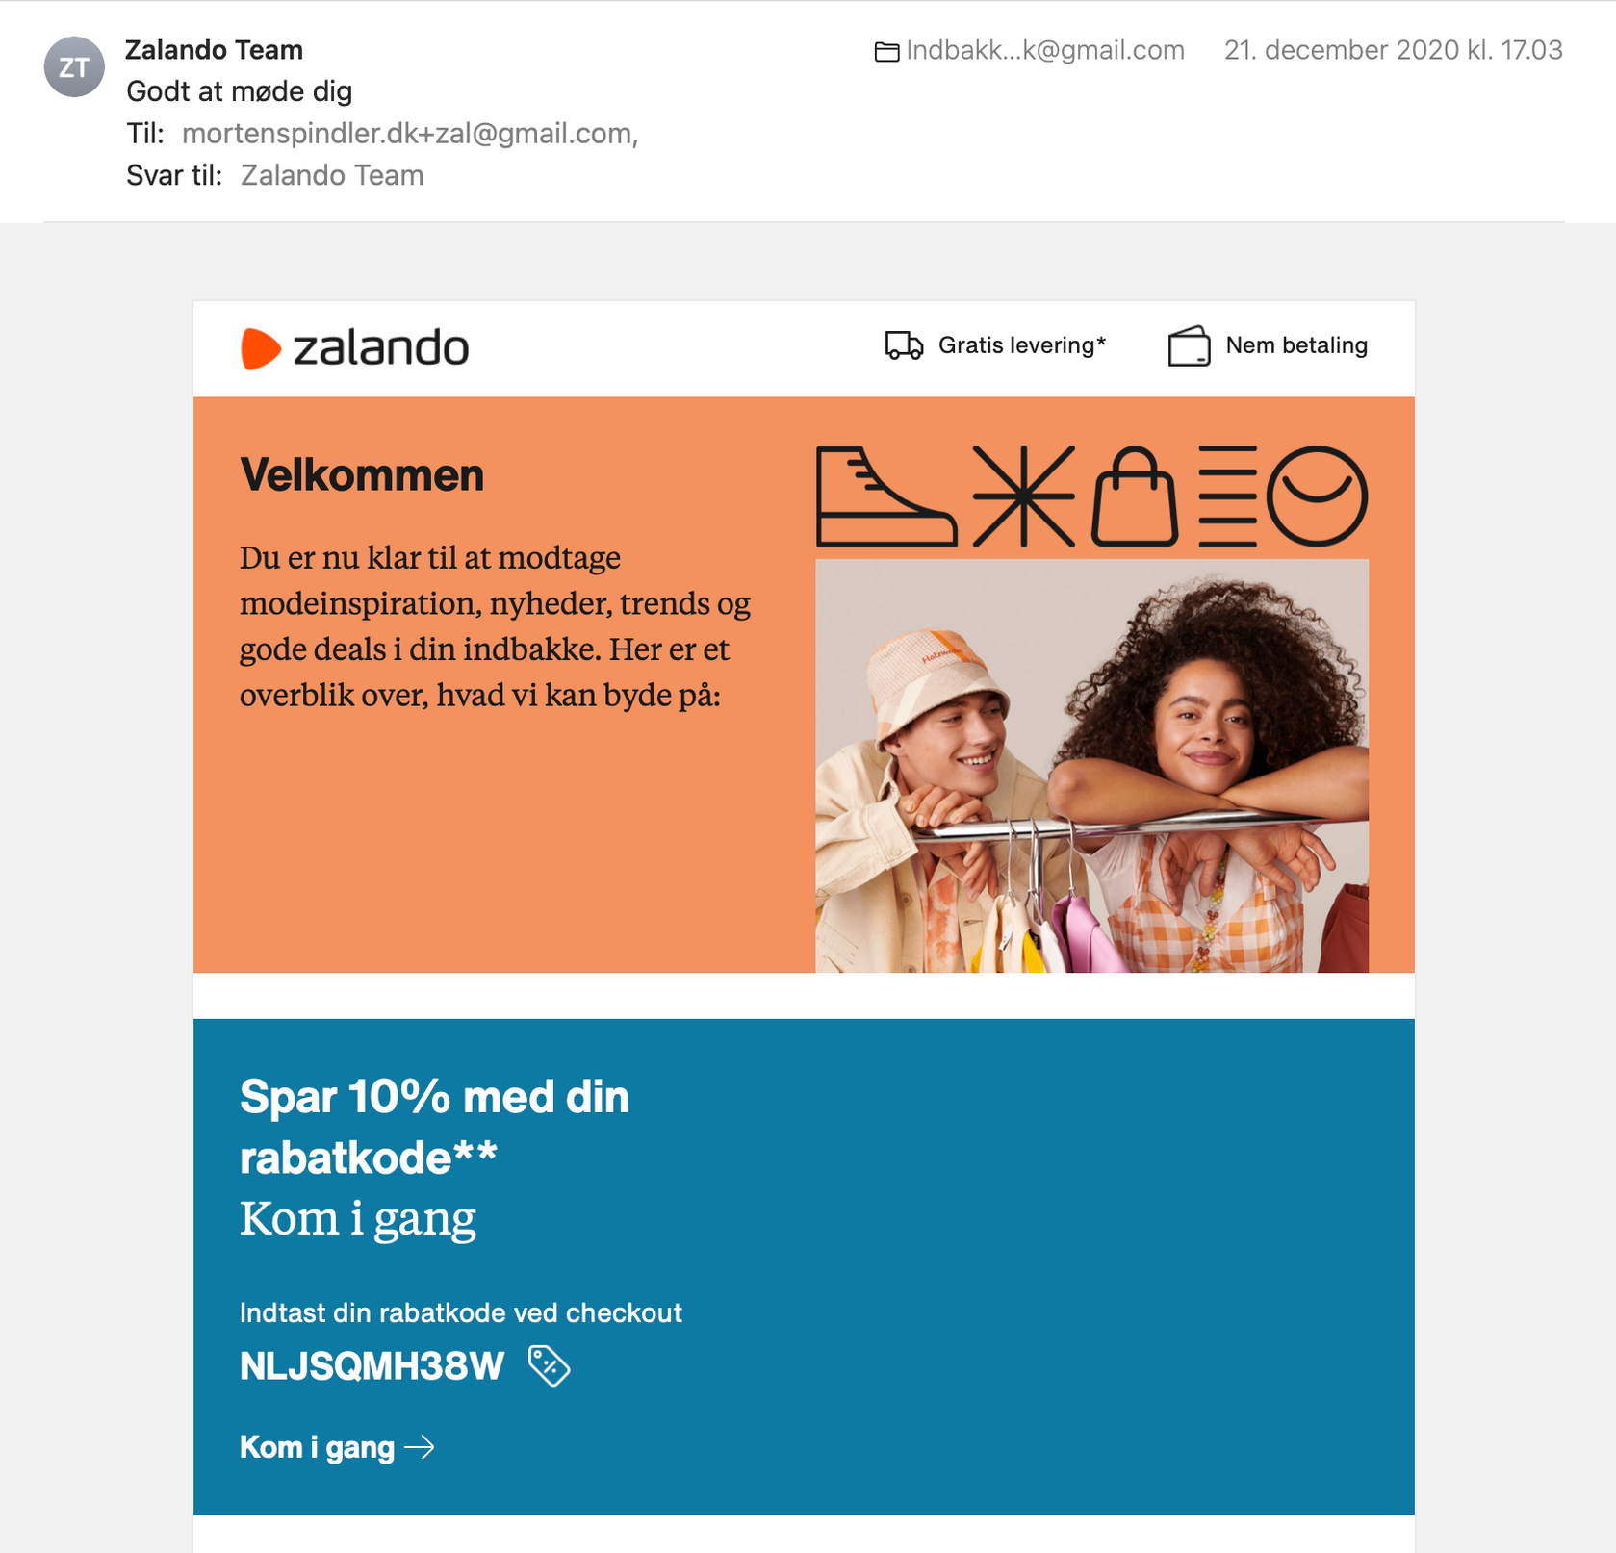Click the ZT sender avatar
This screenshot has height=1553, width=1616.
tap(74, 67)
